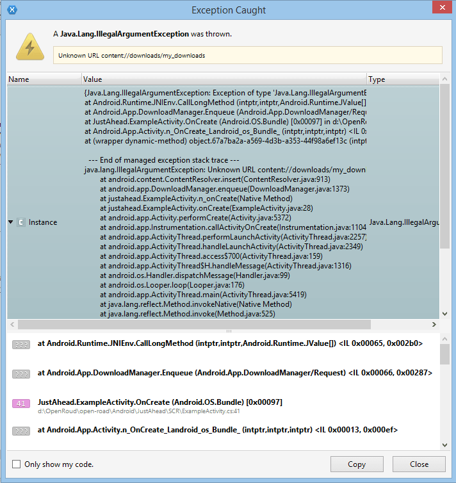Click the ExampleActivity.cs:41 file path

138,411
